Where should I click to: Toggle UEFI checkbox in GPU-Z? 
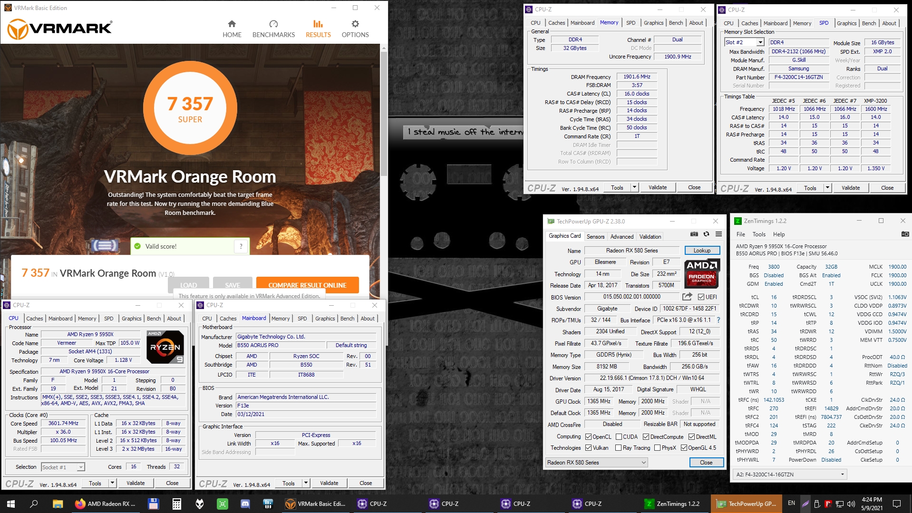click(701, 297)
